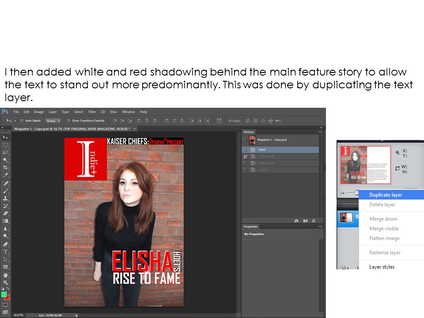
Task: Select the Crop tool
Action: (5, 167)
